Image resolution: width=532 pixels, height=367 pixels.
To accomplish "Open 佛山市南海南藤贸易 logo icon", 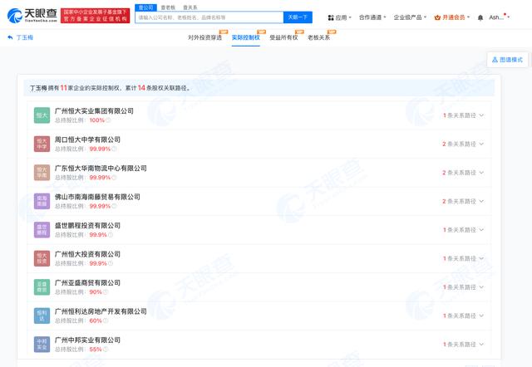I will click(x=42, y=201).
